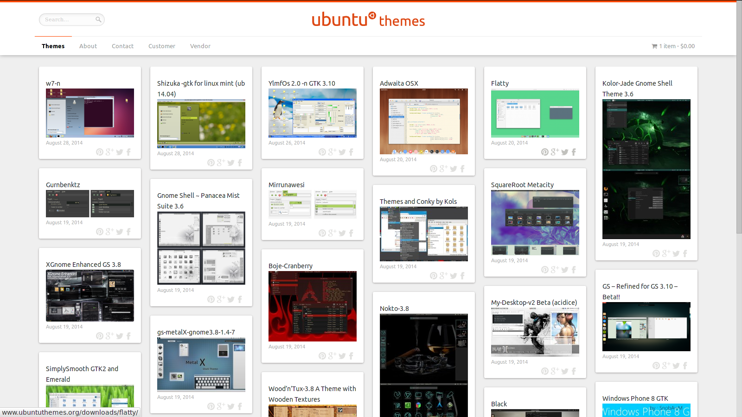The image size is (742, 417).
Task: Tweet the XGnome Enhanced GS 3.8 theme
Action: click(120, 336)
